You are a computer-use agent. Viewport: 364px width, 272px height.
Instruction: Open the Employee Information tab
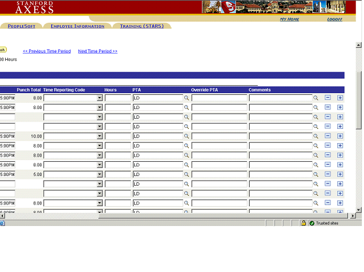pyautogui.click(x=77, y=26)
